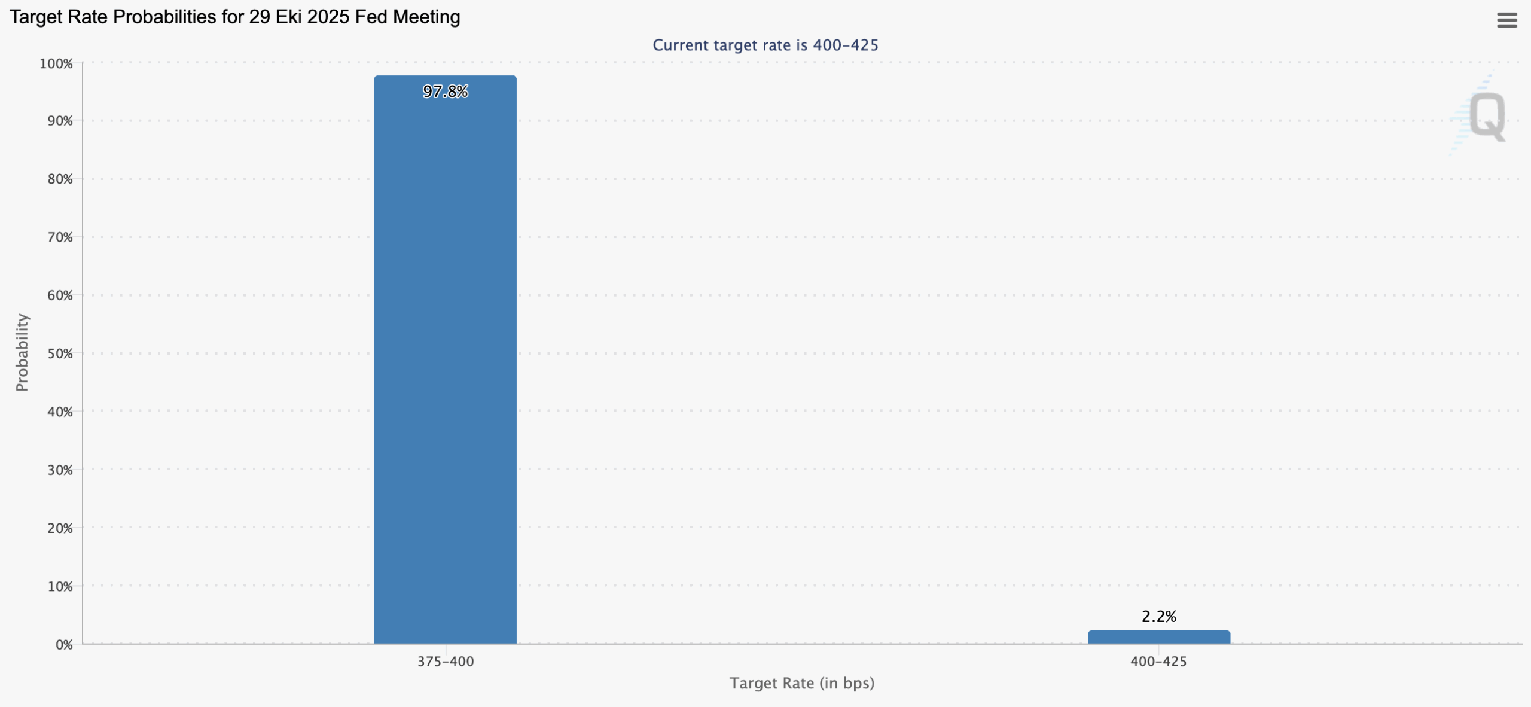Click the 10% y-axis tick label
This screenshot has width=1531, height=707.
[x=60, y=586]
